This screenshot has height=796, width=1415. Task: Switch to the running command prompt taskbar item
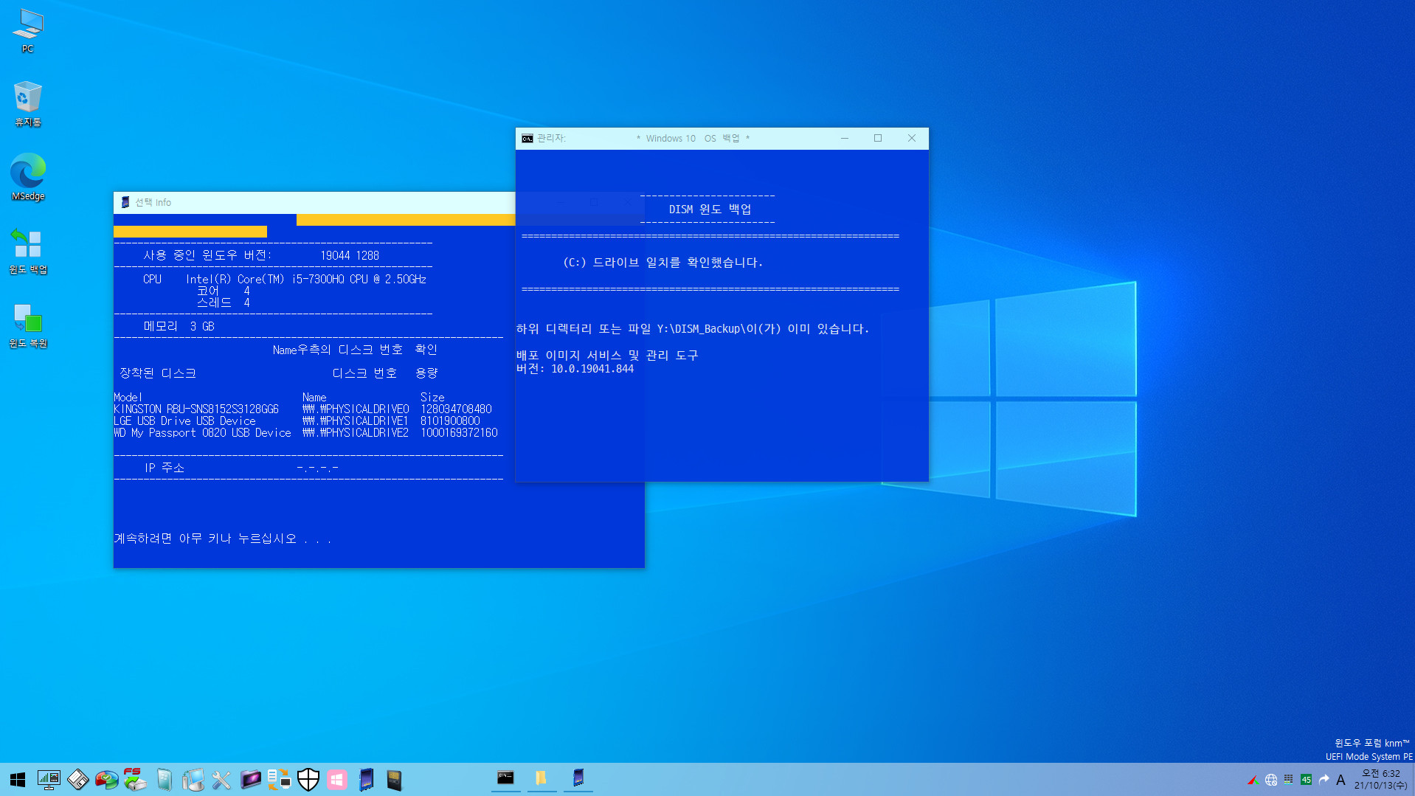coord(505,778)
